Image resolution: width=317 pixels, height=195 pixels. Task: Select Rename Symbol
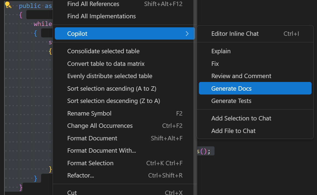point(89,113)
